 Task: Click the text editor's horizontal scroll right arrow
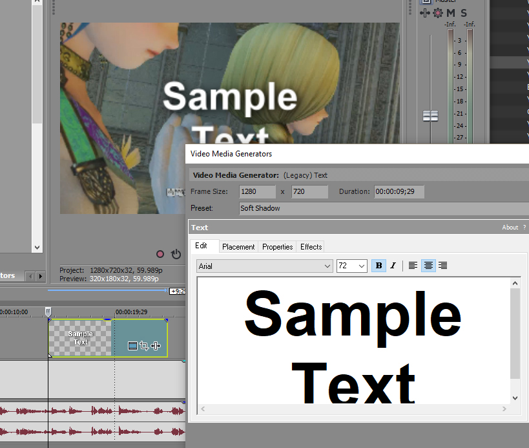[x=504, y=409]
